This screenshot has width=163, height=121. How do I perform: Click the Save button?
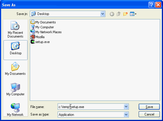pyautogui.click(x=149, y=107)
